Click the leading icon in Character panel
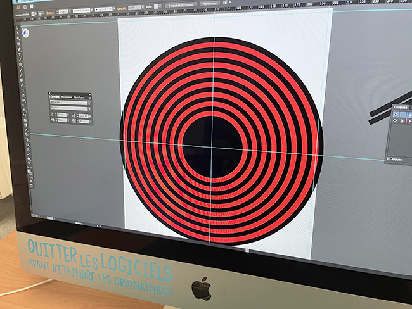412x309 pixels. (74, 115)
